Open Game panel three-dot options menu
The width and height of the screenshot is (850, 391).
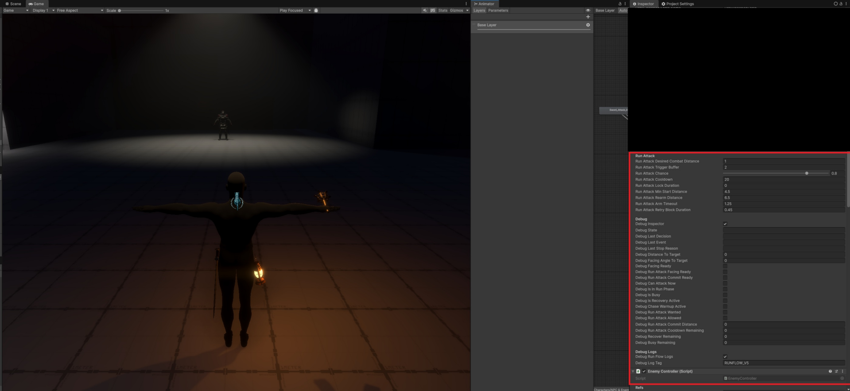coord(466,4)
